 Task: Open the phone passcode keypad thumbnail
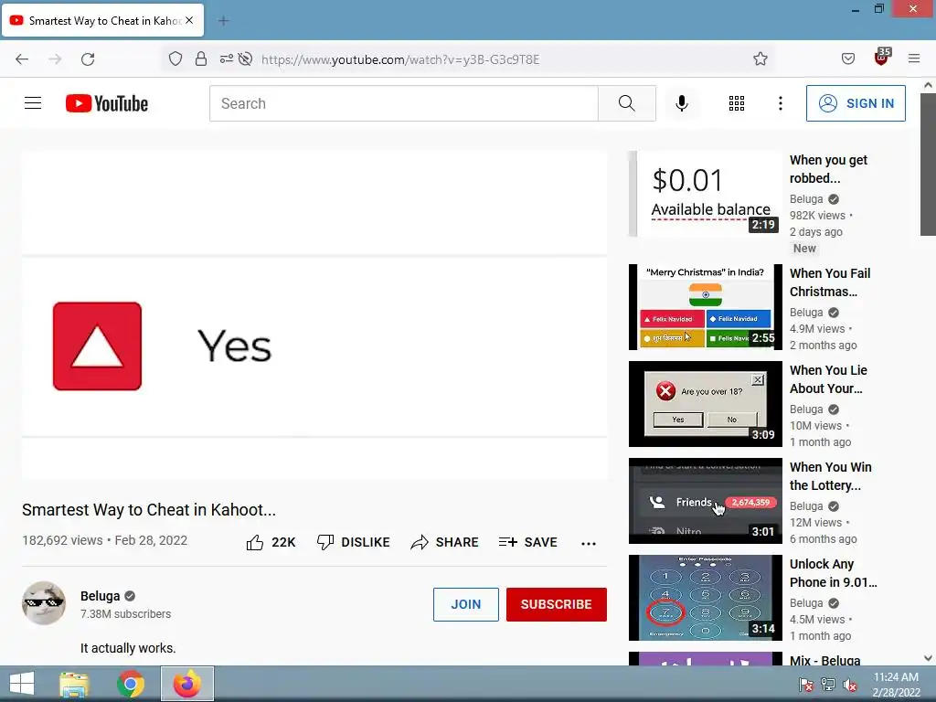[705, 598]
